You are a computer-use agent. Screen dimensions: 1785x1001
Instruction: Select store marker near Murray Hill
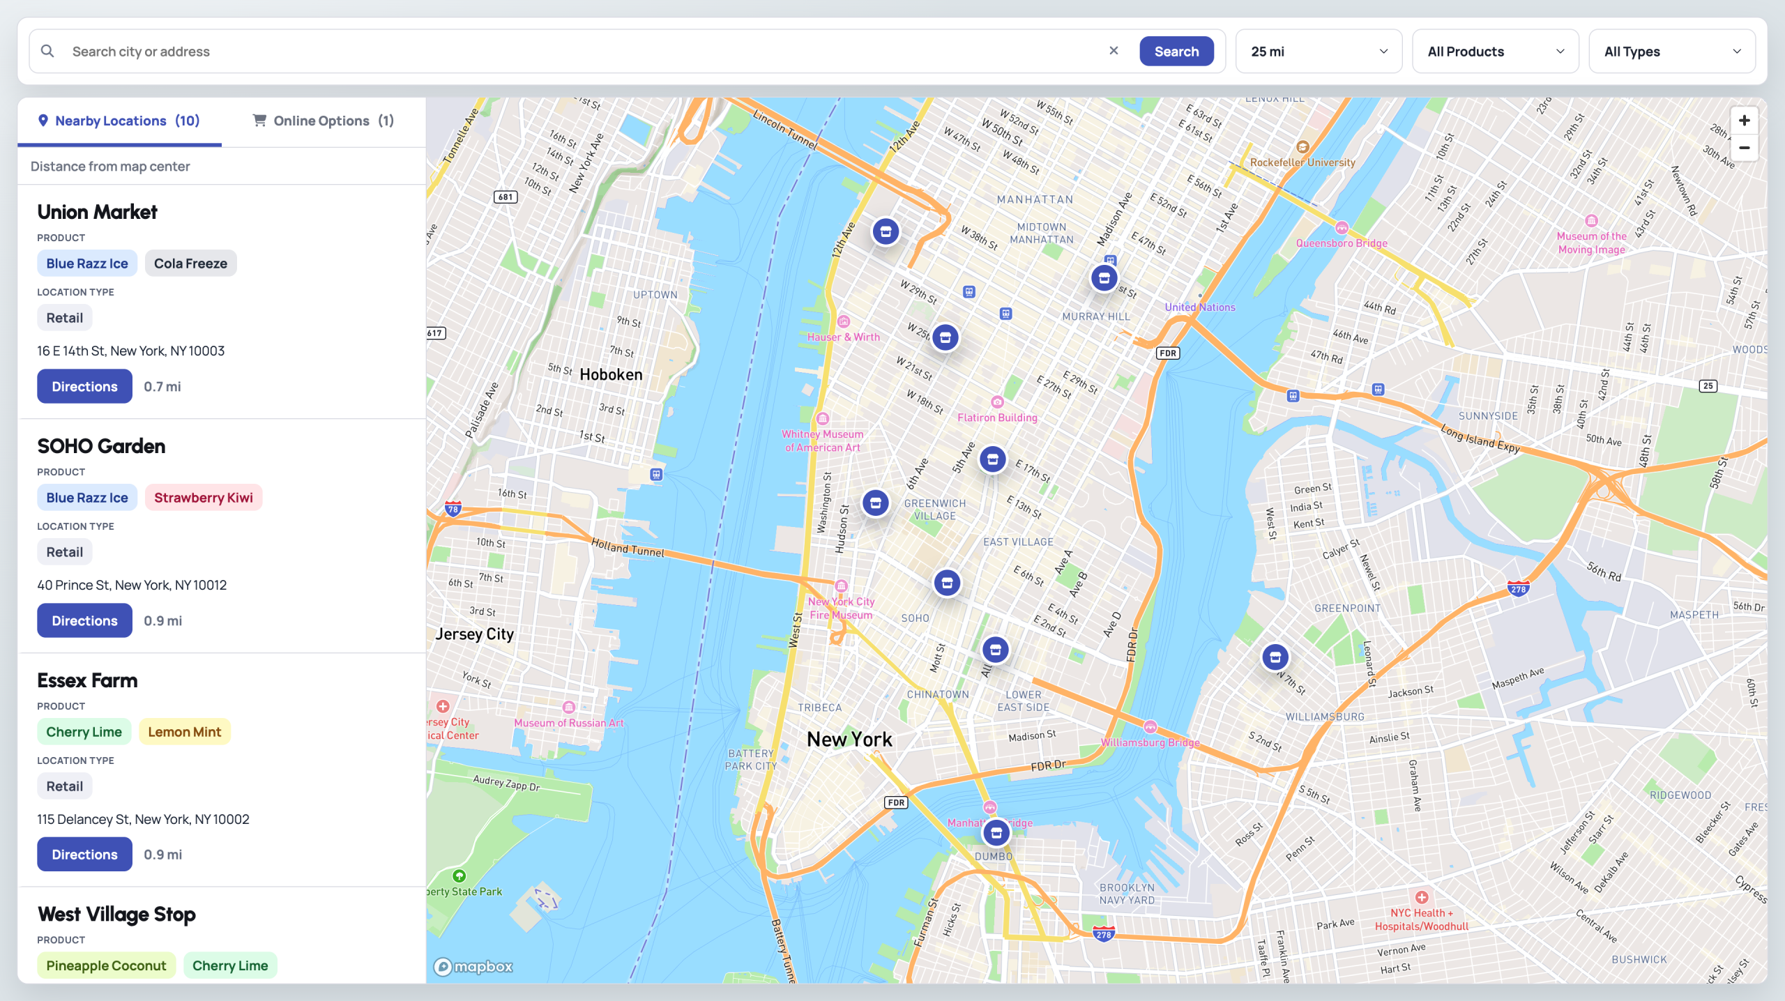coord(1104,278)
